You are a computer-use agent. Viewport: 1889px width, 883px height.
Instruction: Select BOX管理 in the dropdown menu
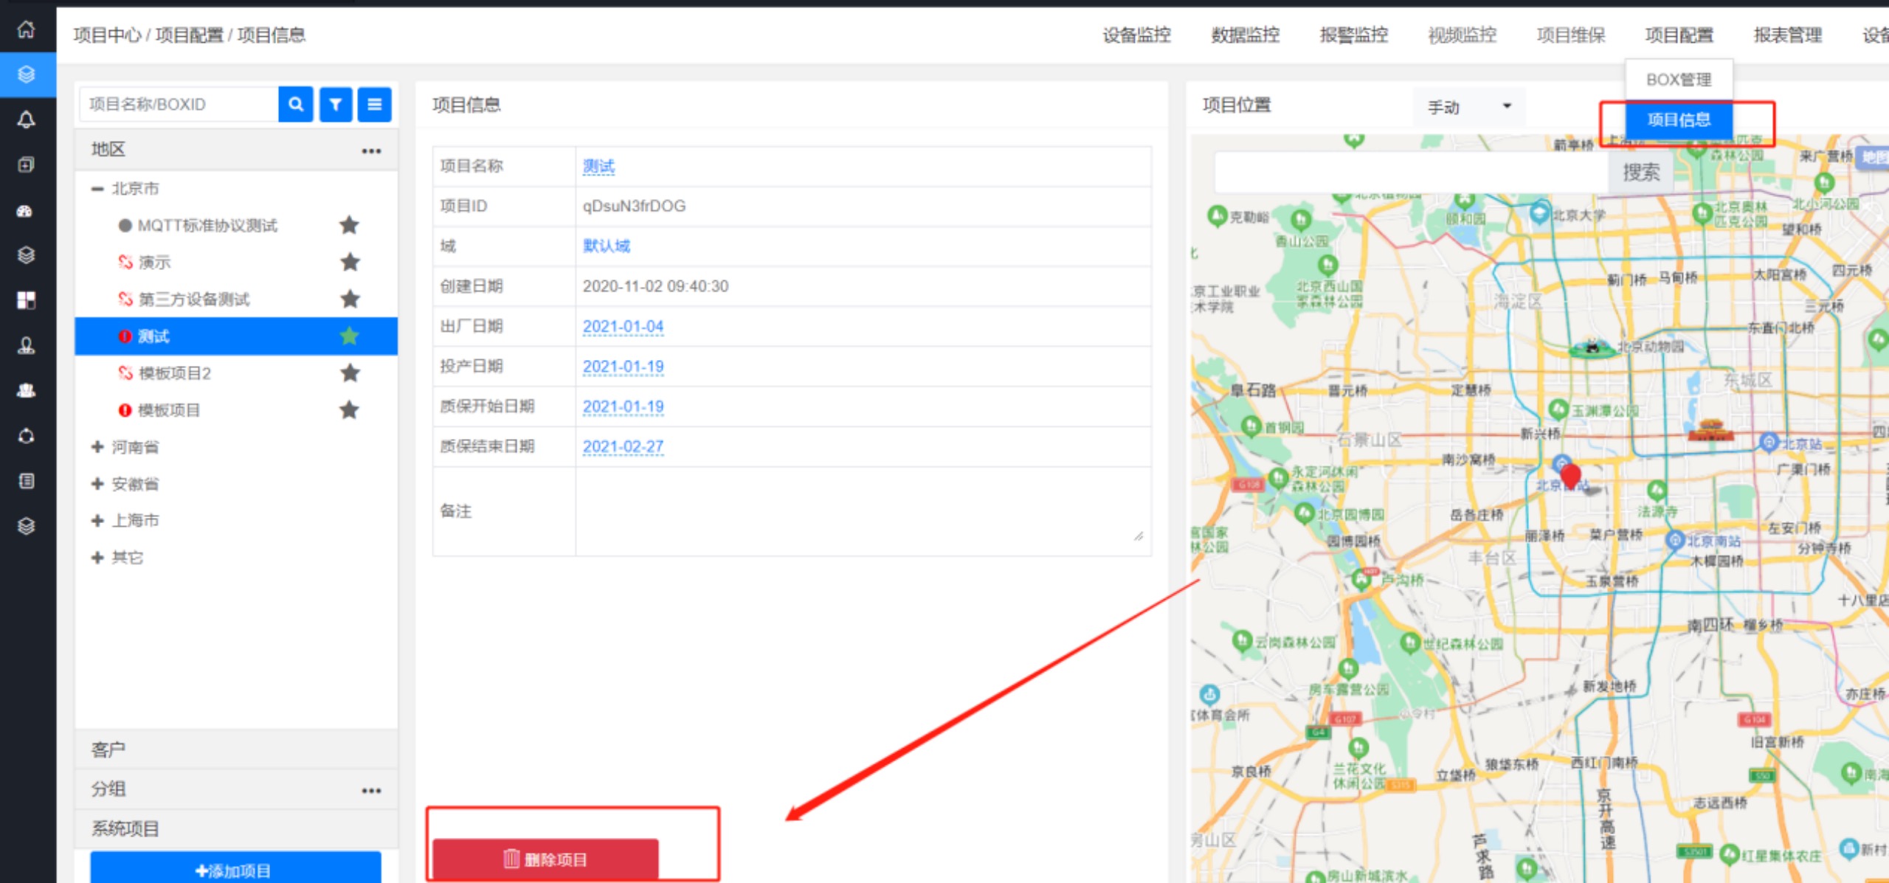[1678, 79]
